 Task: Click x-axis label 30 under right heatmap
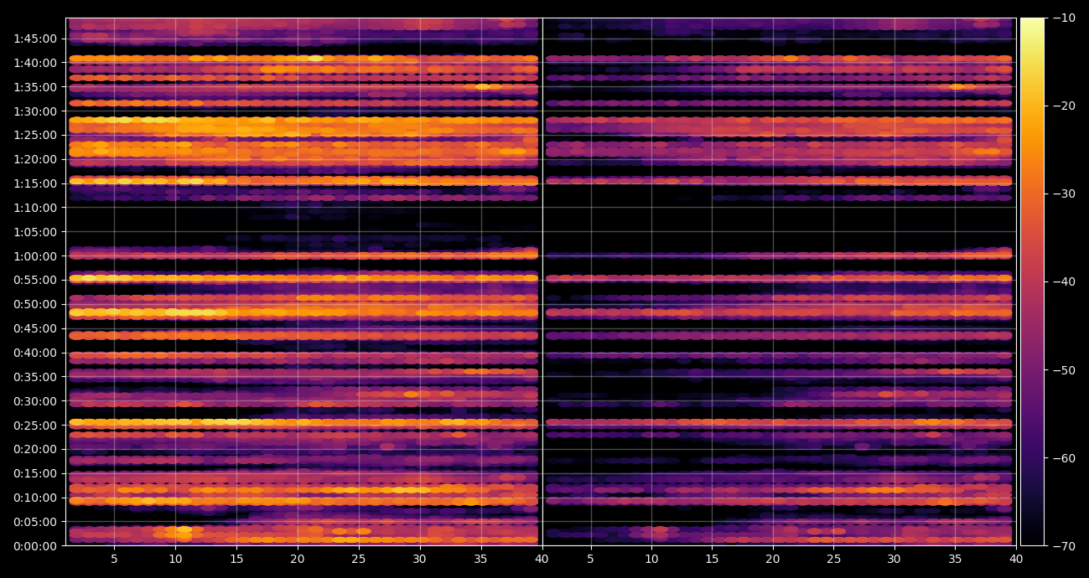click(895, 560)
